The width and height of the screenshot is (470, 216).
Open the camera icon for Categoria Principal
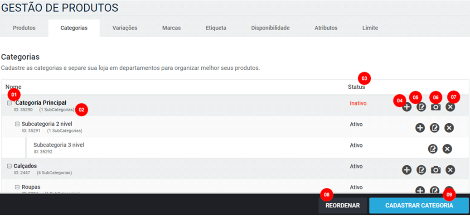436,107
